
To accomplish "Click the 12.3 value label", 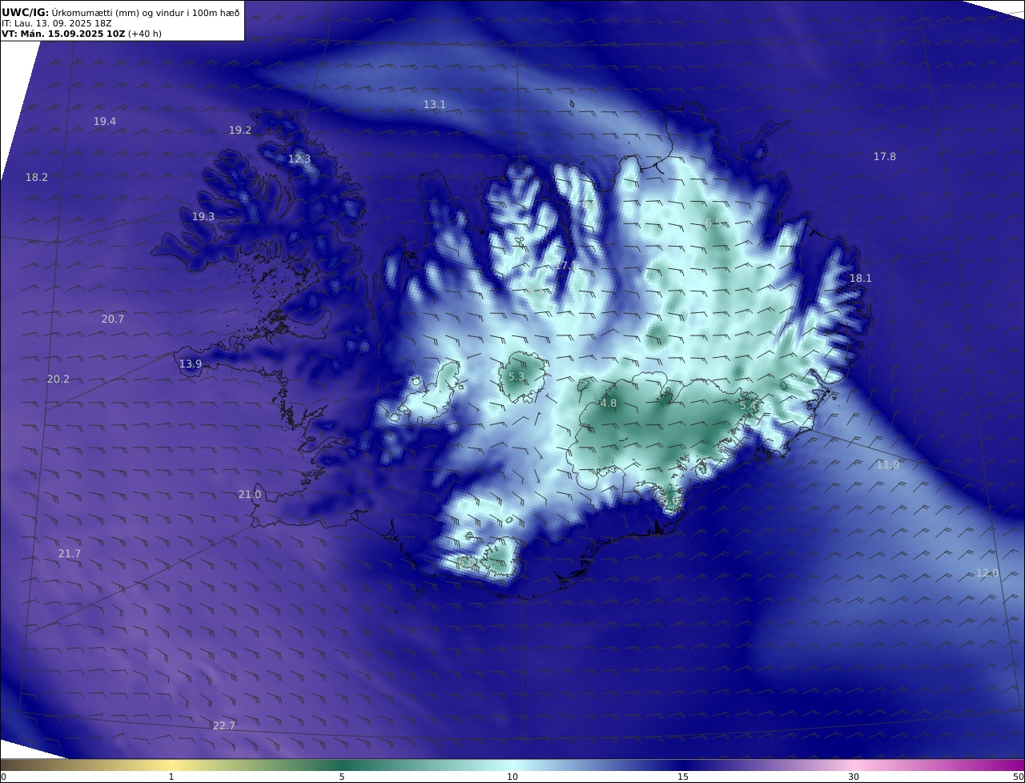I will [299, 159].
